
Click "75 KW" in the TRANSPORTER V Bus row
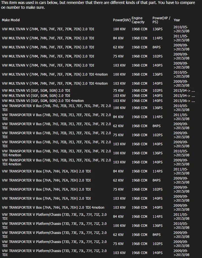pos(118,135)
